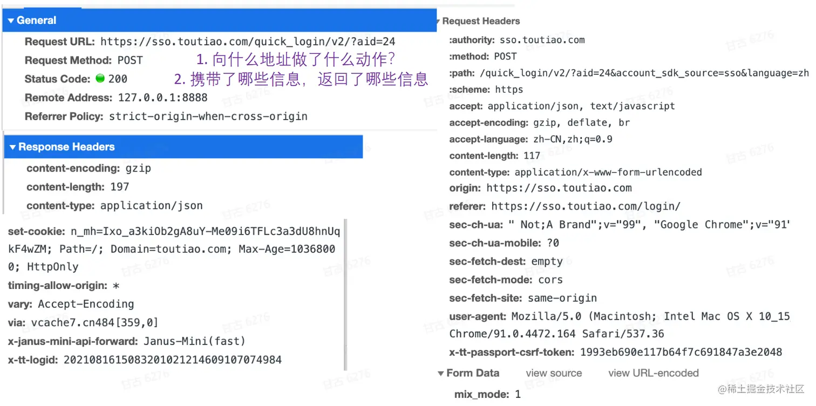816x406 pixels.
Task: Select the x-tt-passport-csrf-token value
Action: pos(681,352)
